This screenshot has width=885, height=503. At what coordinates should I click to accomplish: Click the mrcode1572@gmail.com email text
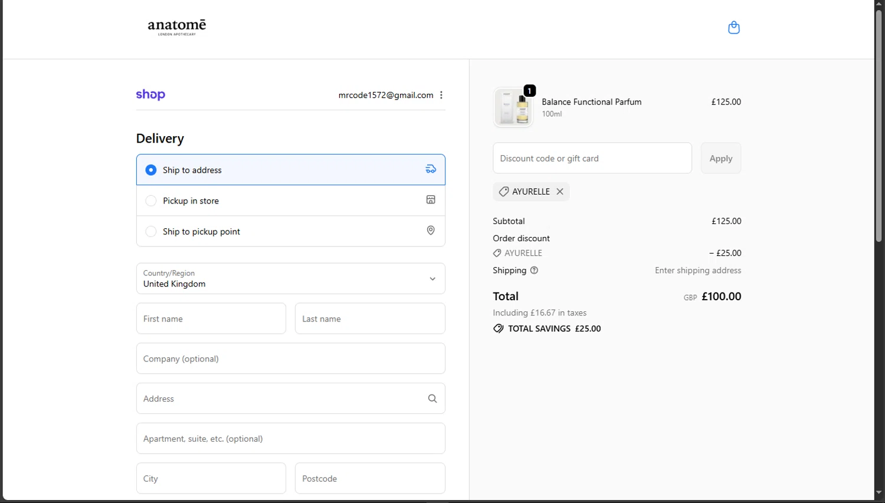[386, 95]
